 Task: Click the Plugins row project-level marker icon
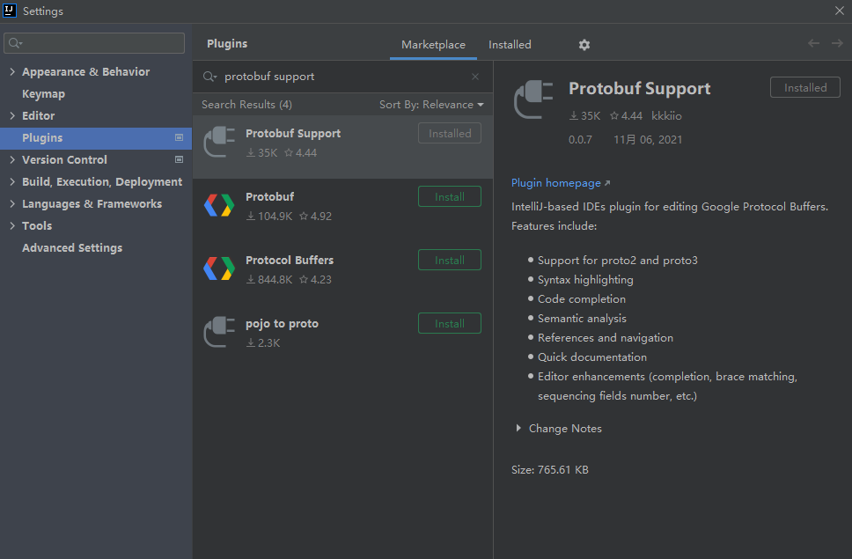(179, 138)
